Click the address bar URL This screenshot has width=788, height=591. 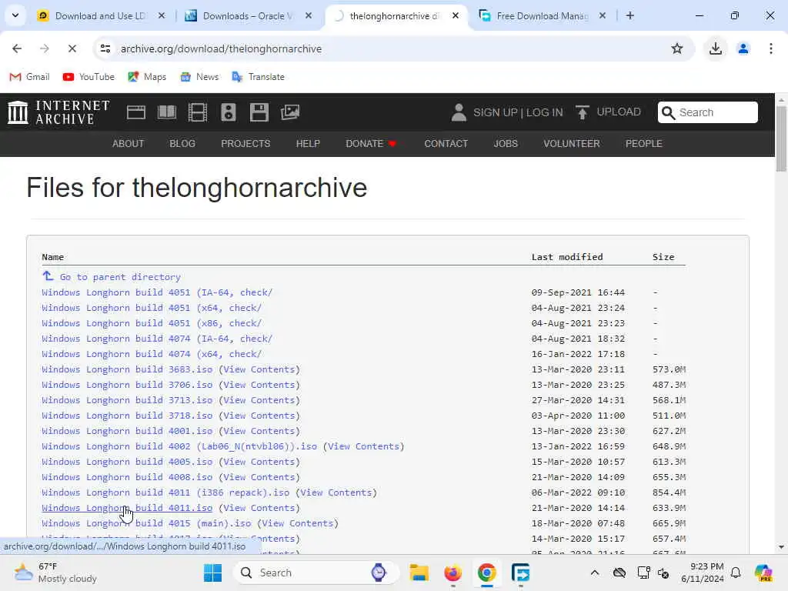221,48
